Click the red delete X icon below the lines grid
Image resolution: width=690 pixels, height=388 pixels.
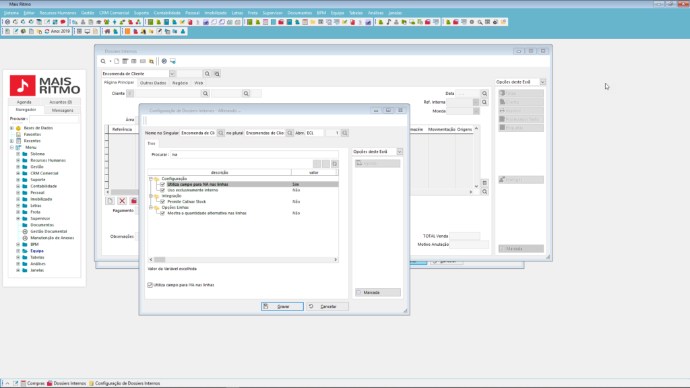click(122, 201)
